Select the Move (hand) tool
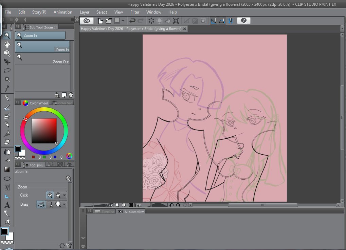Viewport: 346px width, 250px height. coord(7,44)
